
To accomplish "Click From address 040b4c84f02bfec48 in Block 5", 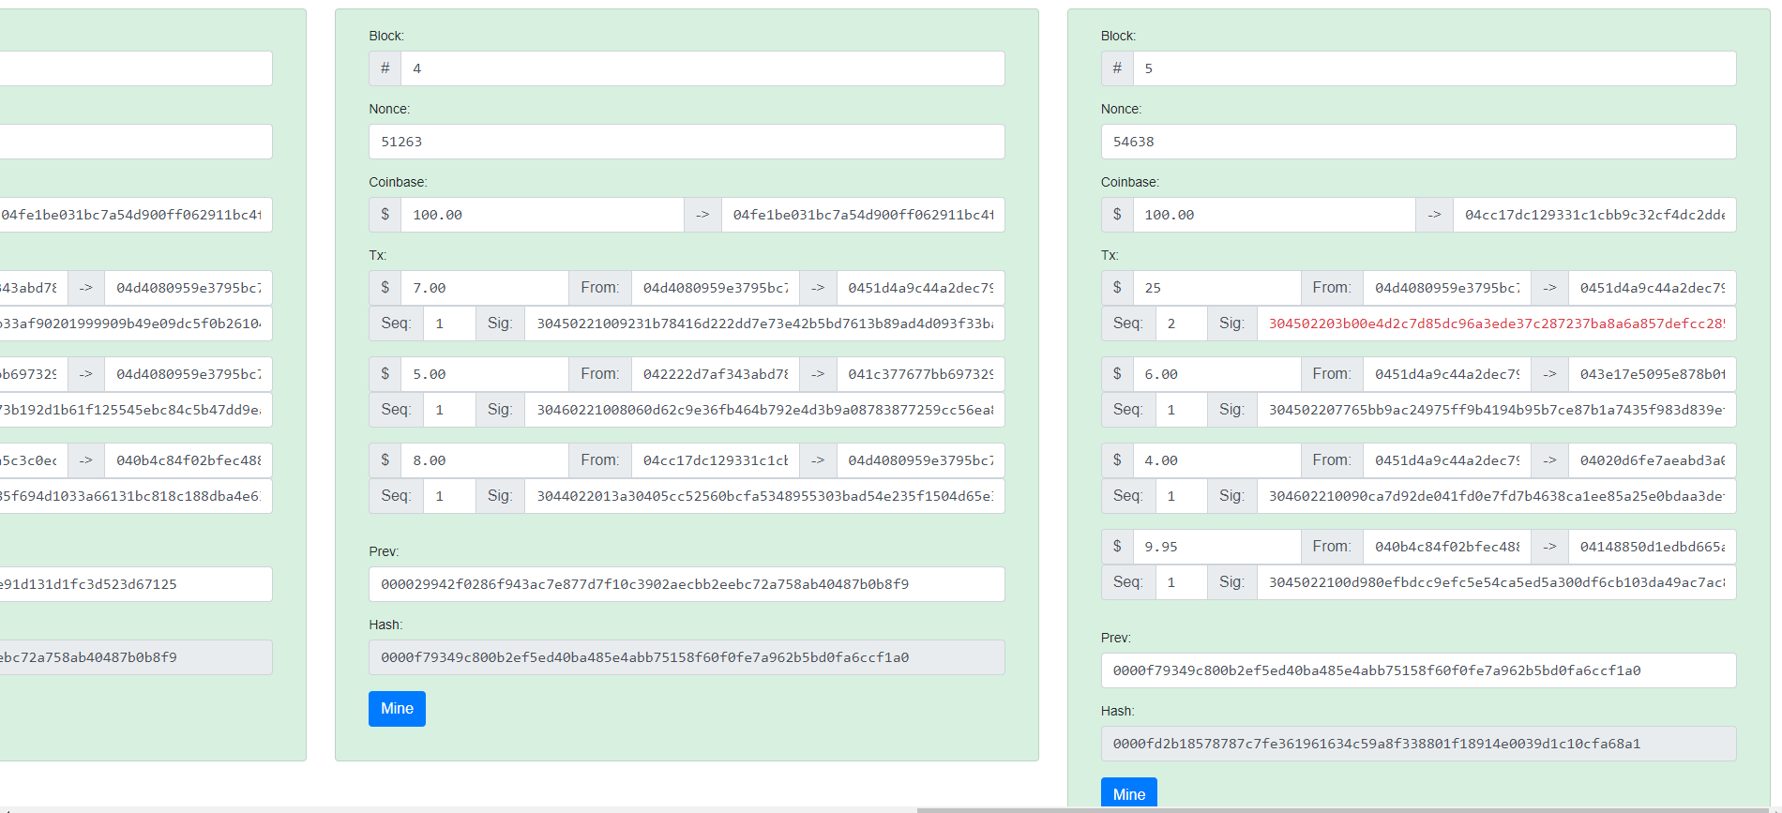I will click(1447, 547).
